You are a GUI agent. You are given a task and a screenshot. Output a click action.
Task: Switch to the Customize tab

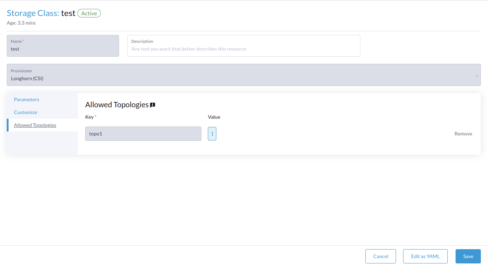coord(26,112)
